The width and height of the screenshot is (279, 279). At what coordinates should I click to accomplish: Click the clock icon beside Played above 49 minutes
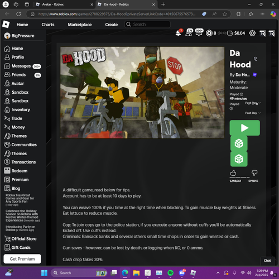(242, 94)
